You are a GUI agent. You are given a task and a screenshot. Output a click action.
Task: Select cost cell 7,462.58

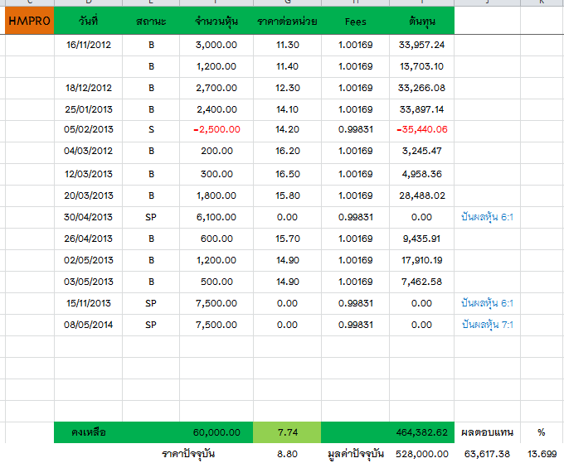[x=422, y=282]
